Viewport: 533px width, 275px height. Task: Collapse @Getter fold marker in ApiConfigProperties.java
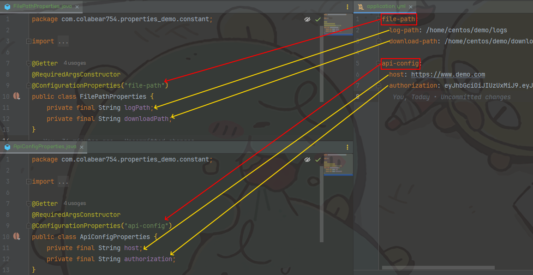click(x=29, y=203)
